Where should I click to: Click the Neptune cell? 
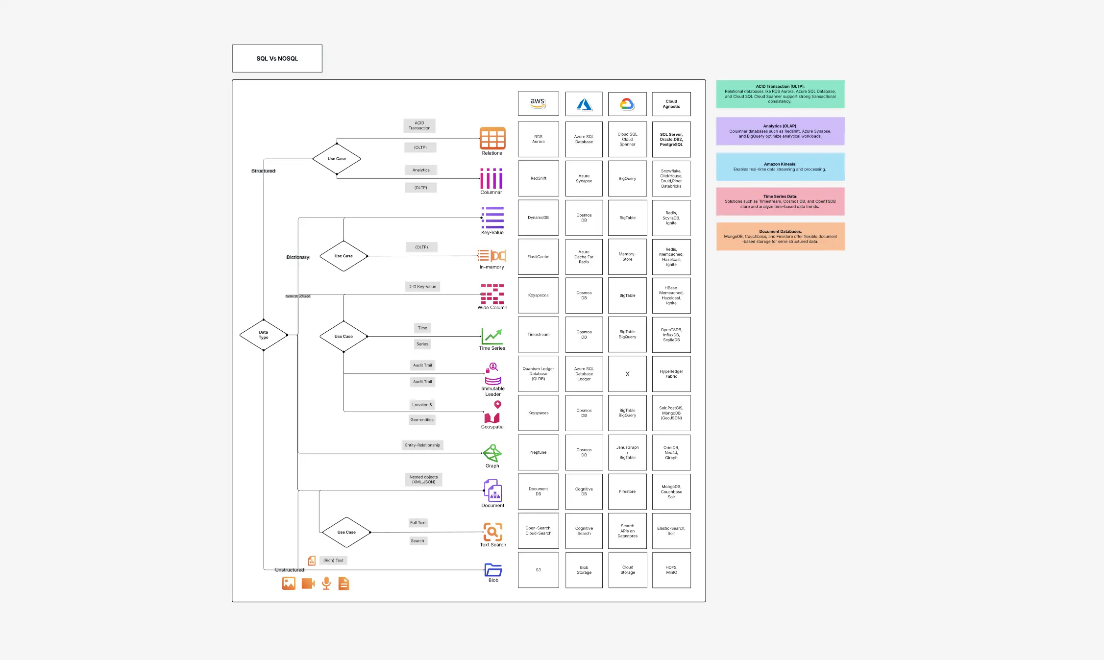538,452
